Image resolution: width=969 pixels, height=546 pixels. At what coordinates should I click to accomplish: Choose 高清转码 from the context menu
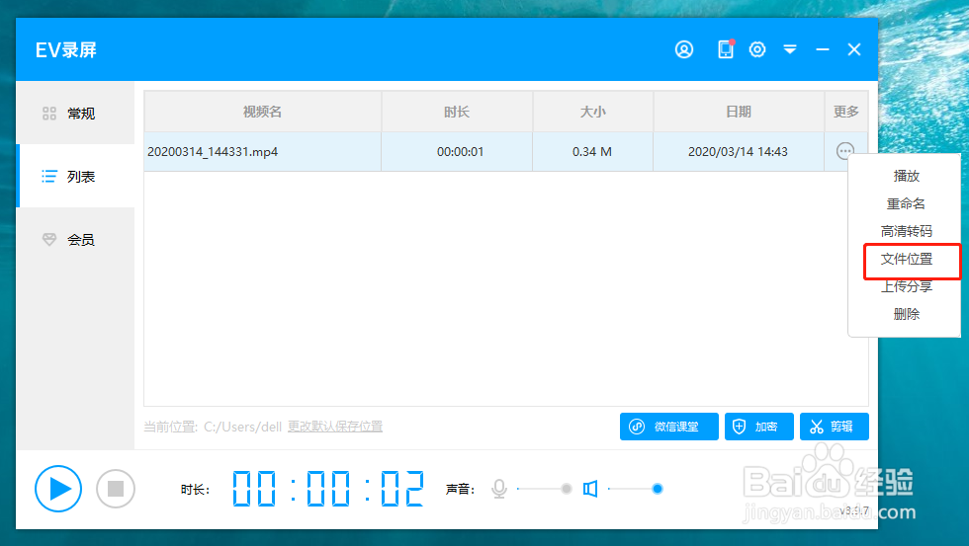point(907,231)
